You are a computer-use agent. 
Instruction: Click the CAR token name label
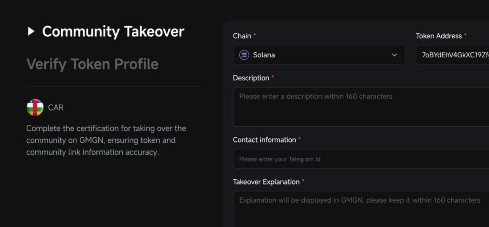[56, 108]
